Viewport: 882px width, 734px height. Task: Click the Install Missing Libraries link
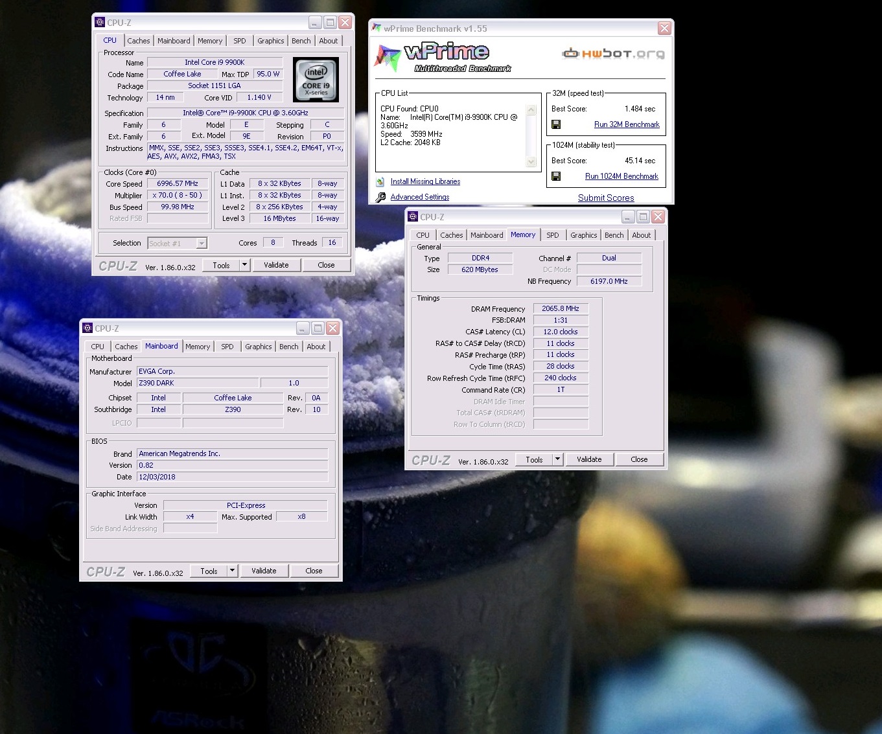(425, 182)
